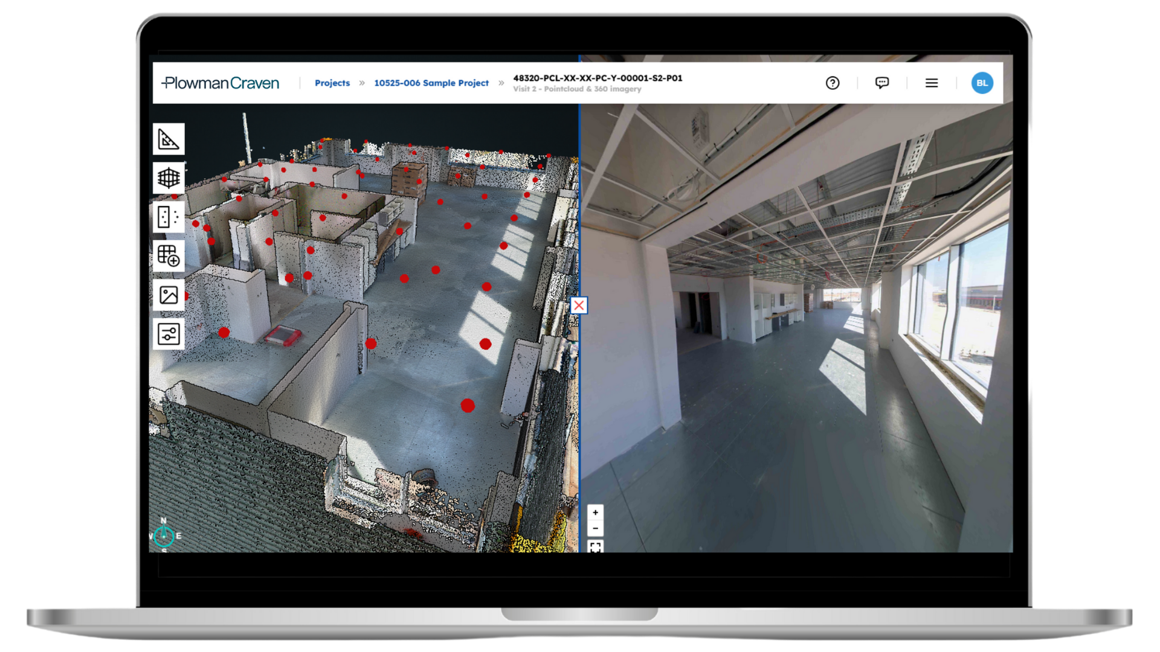Click the BL user avatar
The width and height of the screenshot is (1160, 652).
[982, 83]
